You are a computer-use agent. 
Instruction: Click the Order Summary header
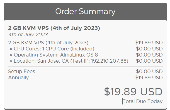point(85,11)
